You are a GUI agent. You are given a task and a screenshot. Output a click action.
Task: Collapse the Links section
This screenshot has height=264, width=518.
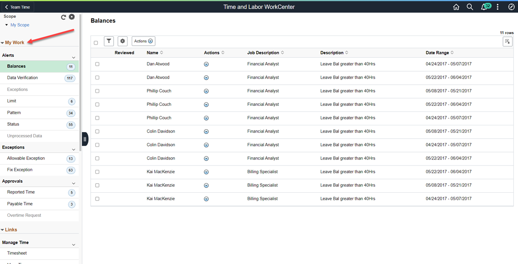coord(2,230)
